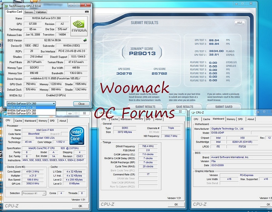
Task: Open the GPU selection dropdown in GPU-Z
Action: coord(31,104)
